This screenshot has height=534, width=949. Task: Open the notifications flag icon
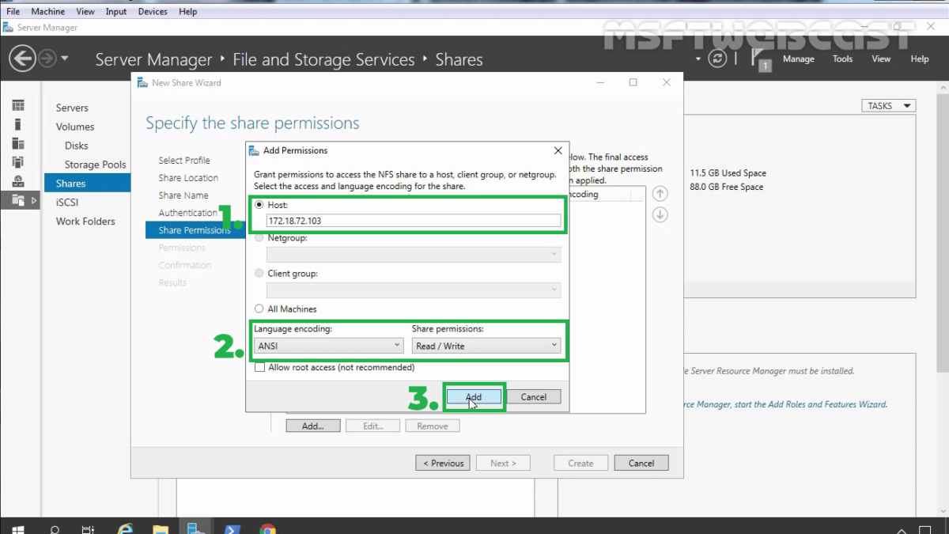760,59
